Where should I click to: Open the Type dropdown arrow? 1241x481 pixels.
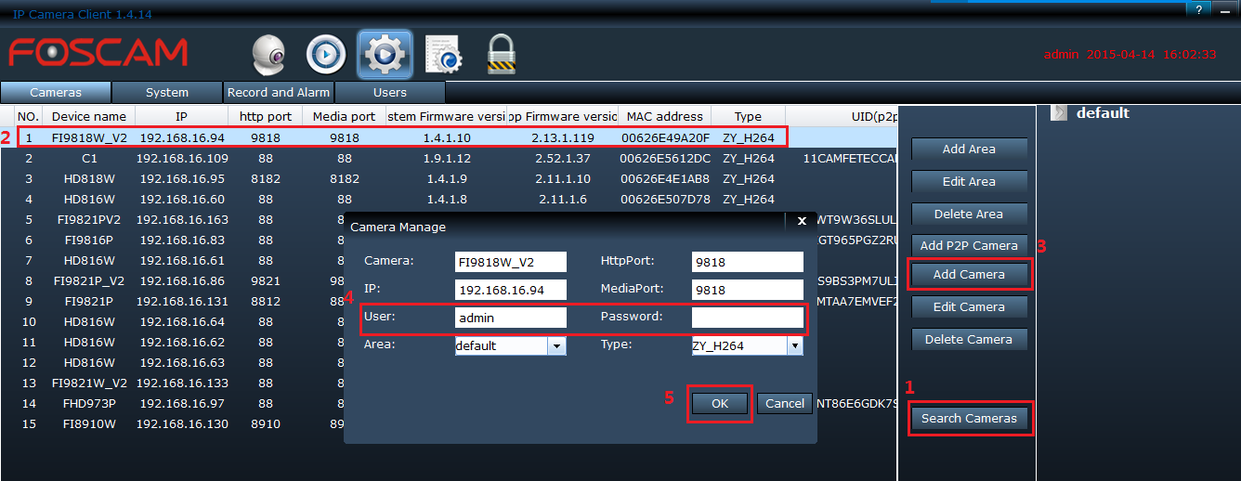tap(794, 346)
